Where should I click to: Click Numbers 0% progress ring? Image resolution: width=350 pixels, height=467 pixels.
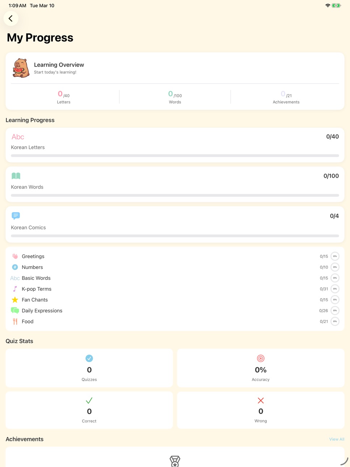[335, 267]
